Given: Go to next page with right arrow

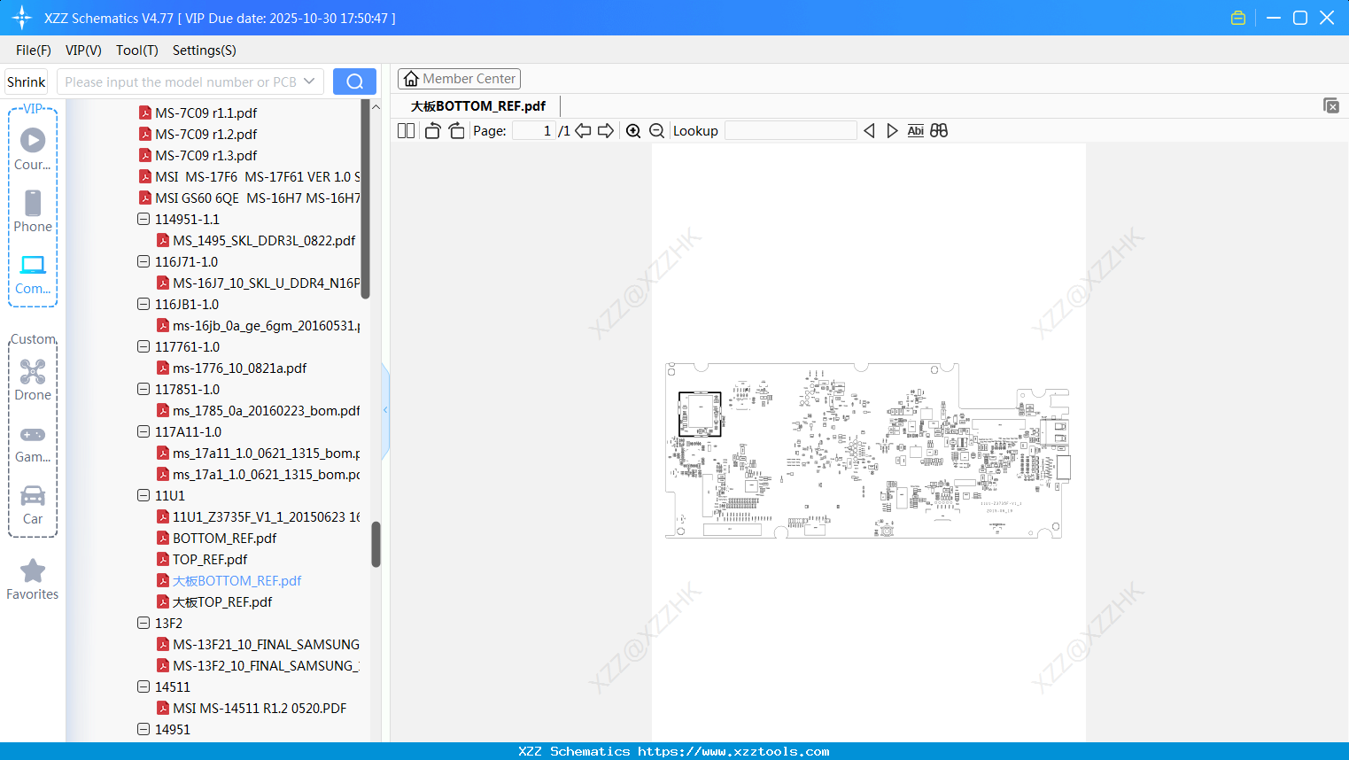Looking at the screenshot, I should coord(606,131).
